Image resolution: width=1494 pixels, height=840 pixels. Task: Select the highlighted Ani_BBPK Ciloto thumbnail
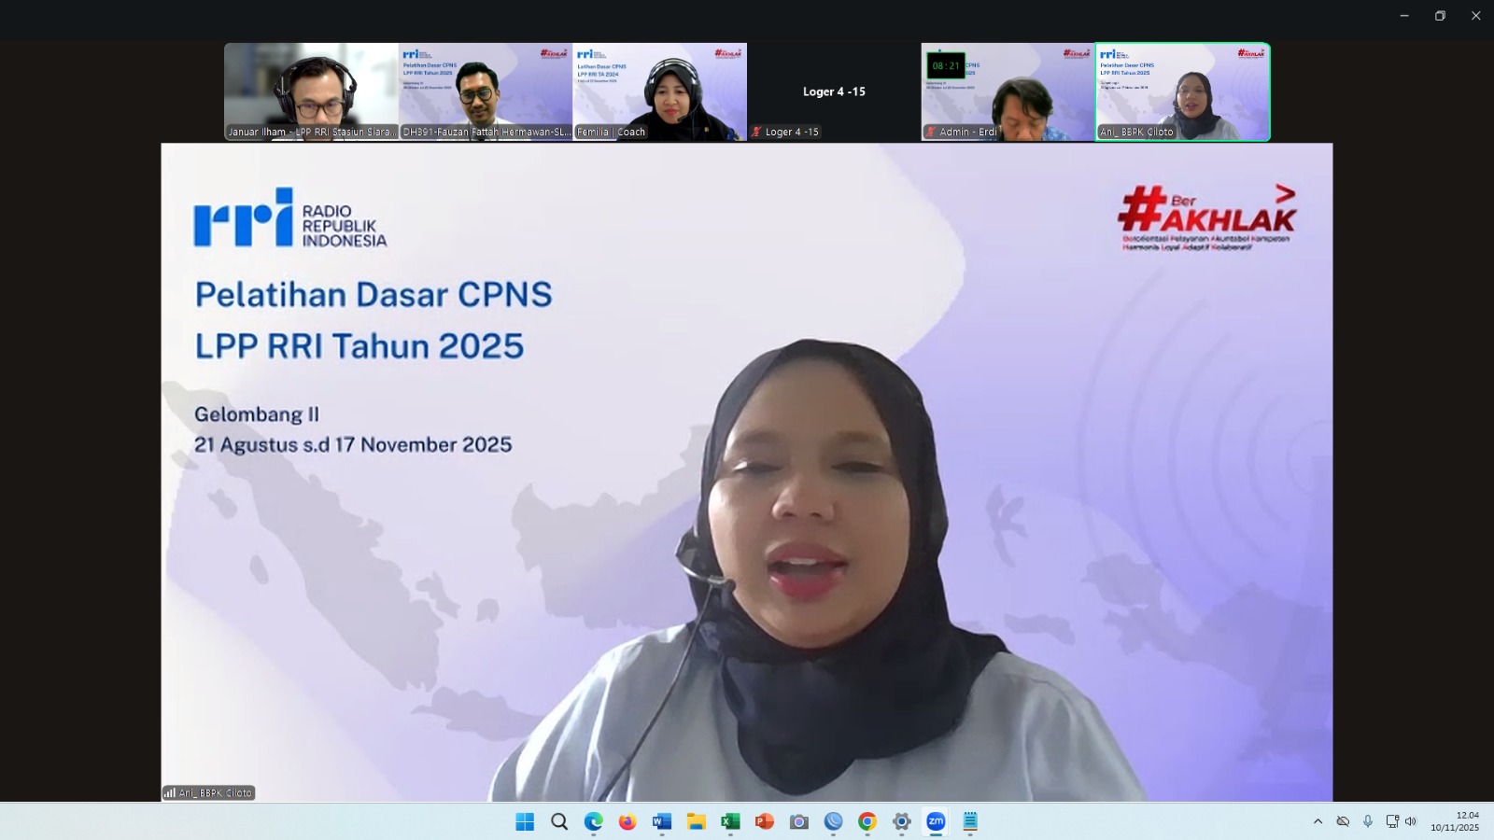pyautogui.click(x=1182, y=91)
